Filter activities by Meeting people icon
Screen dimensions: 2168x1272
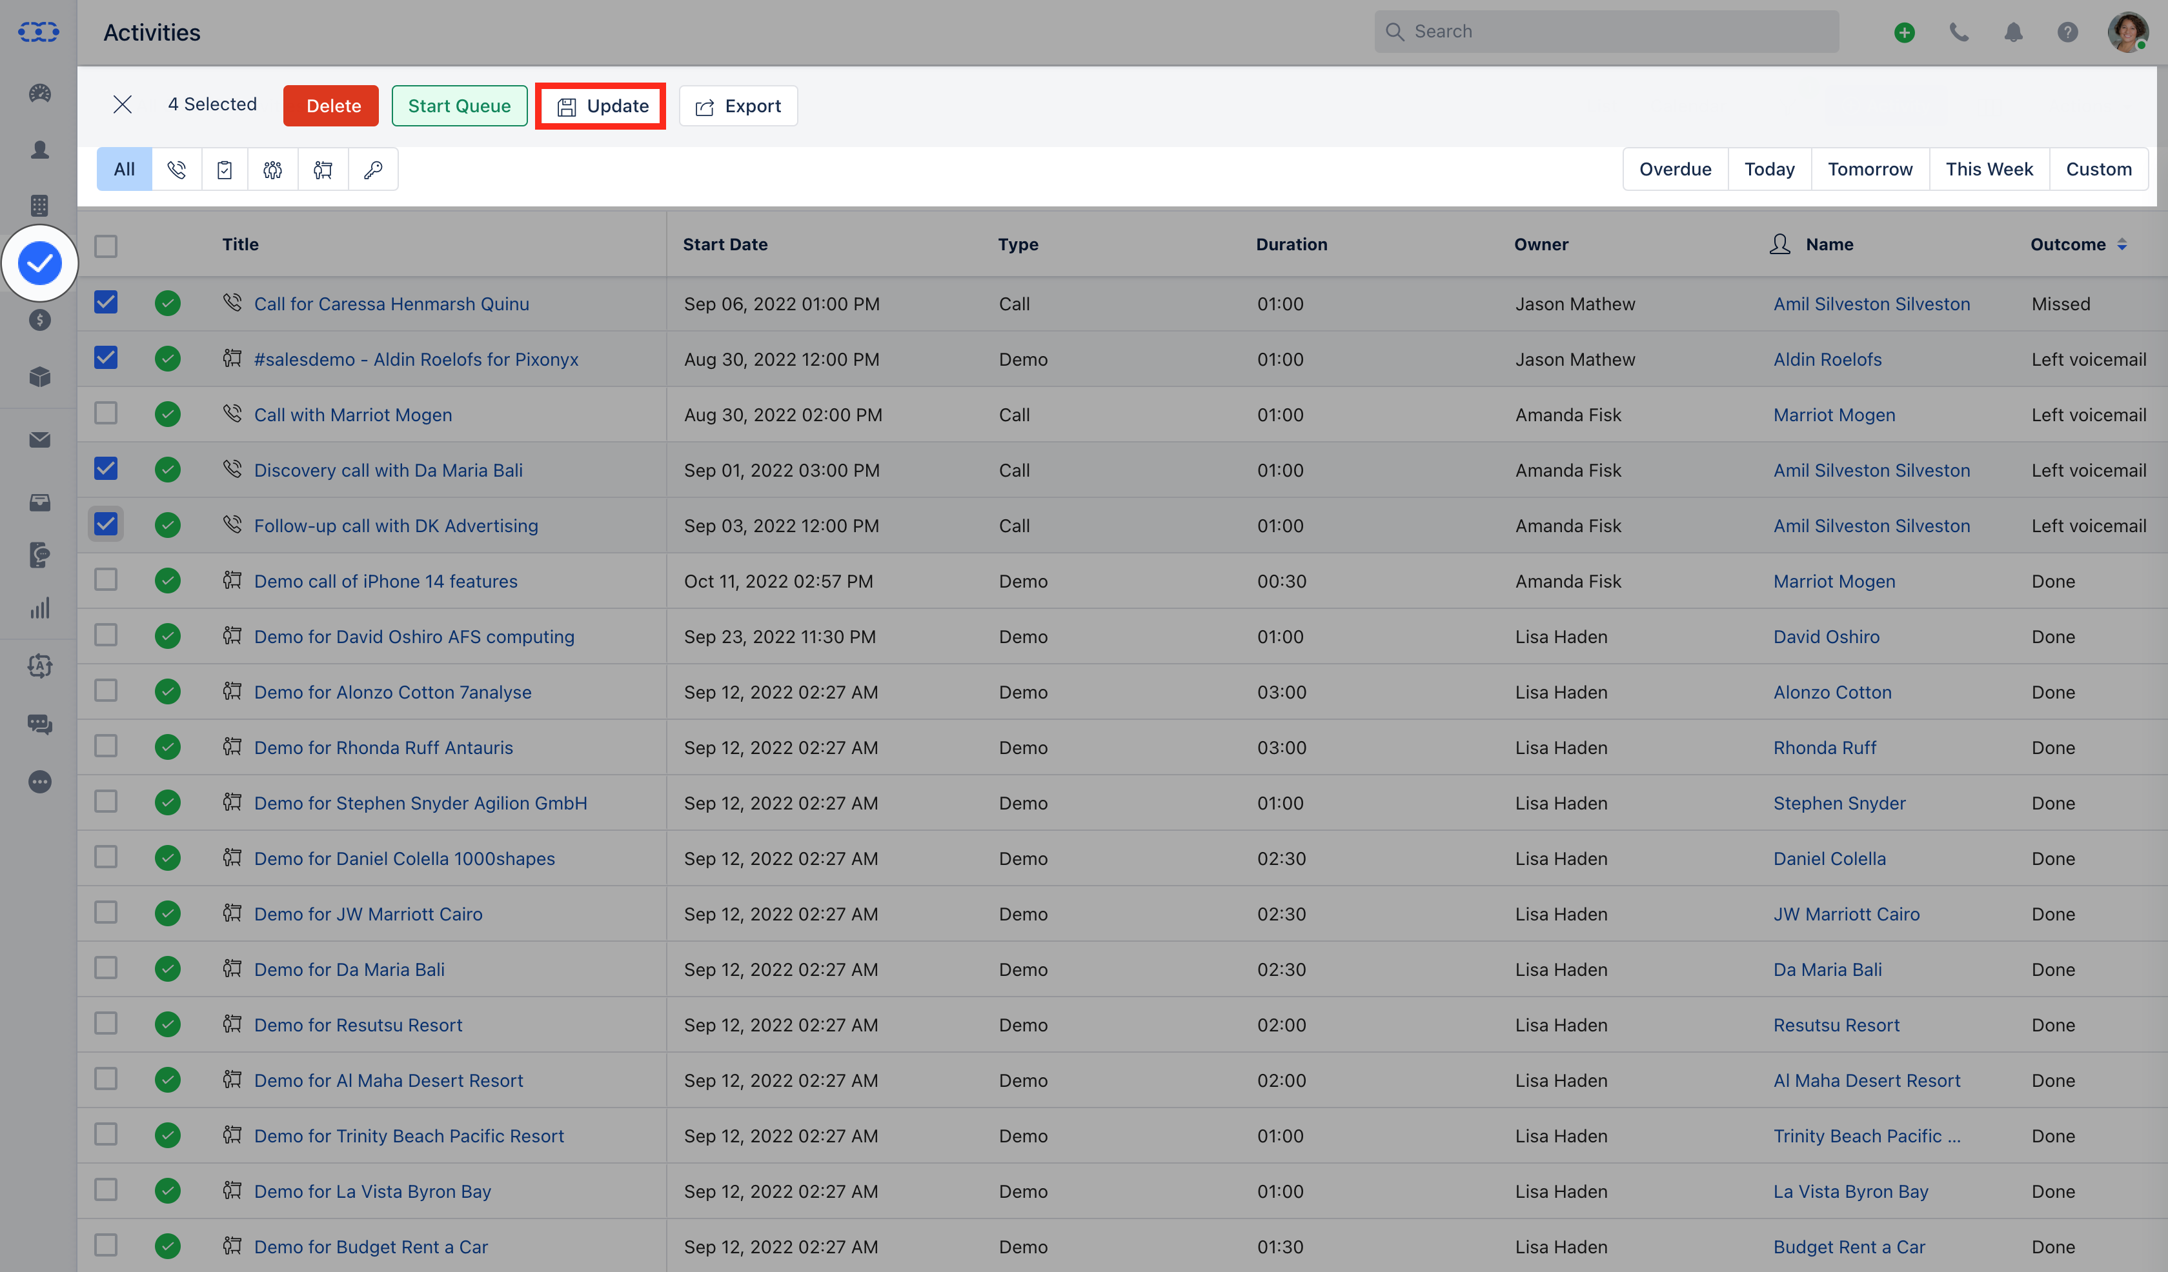[x=273, y=170]
